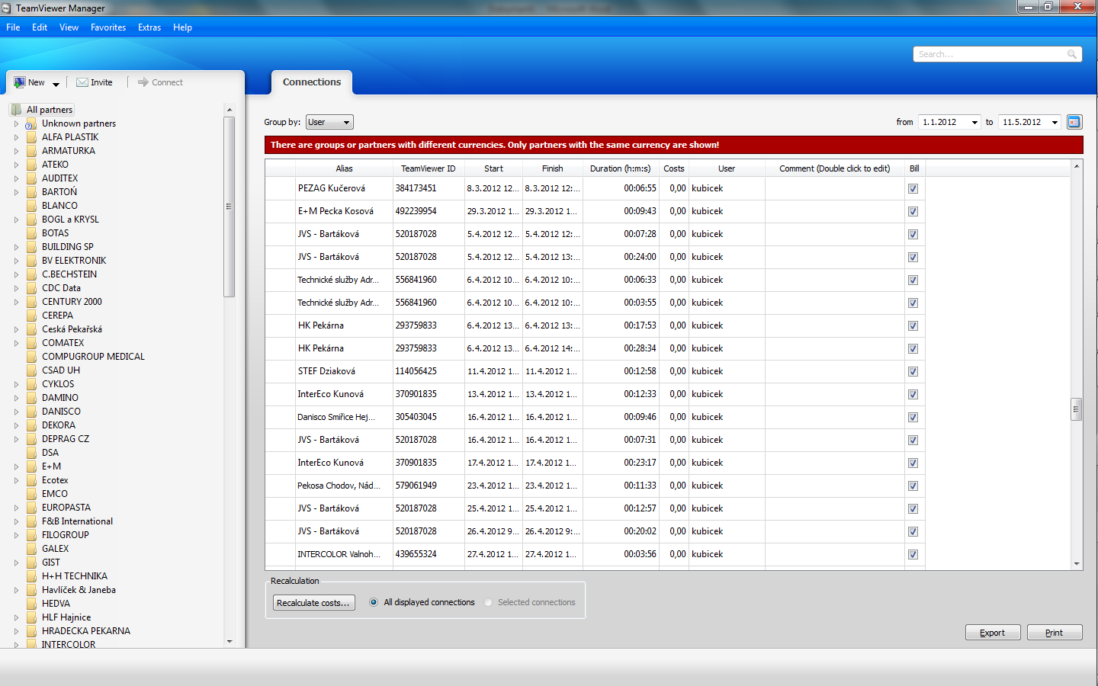Click the H+H TECHNIKA folder icon
The image size is (1098, 686).
coord(31,576)
